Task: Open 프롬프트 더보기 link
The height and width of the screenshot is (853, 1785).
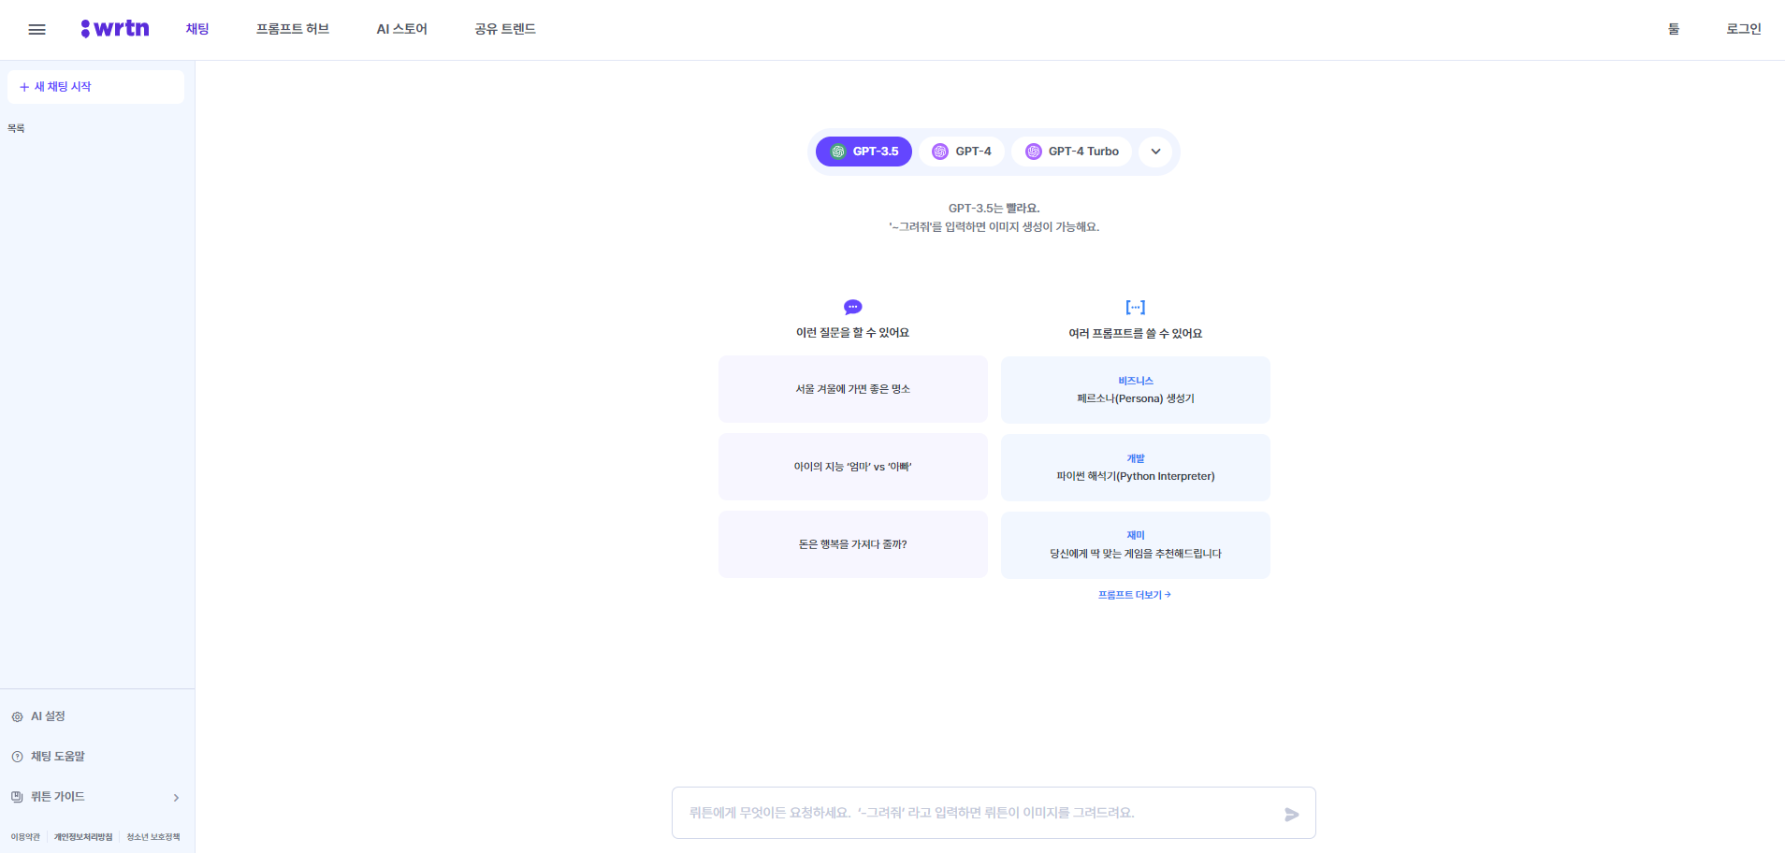Action: (1135, 595)
